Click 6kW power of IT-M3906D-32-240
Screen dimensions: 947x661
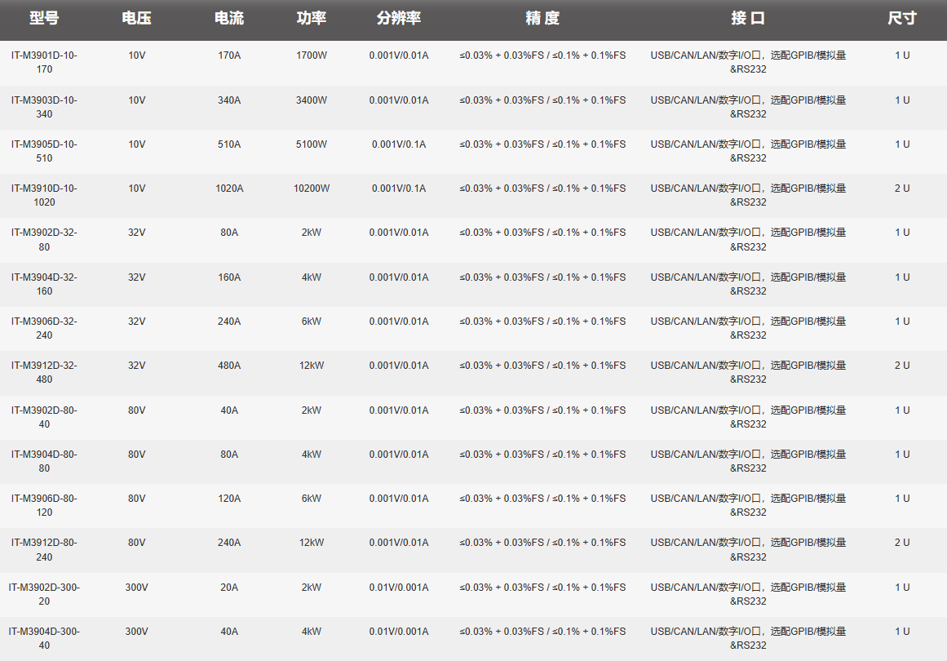(x=311, y=322)
